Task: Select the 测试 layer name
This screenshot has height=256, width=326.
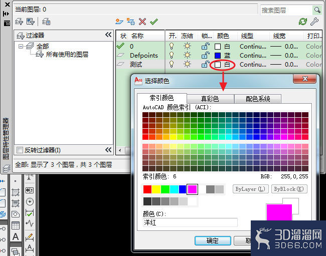Action: coord(136,64)
